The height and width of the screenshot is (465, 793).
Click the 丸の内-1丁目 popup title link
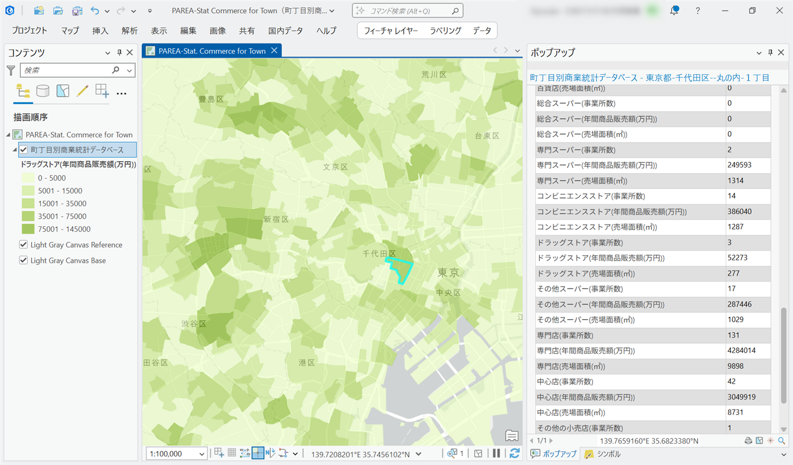(x=649, y=77)
